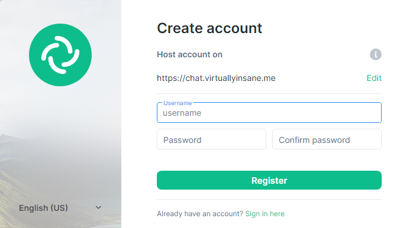Screen dimensions: 416x228
Task: Select the Password field
Action: 211,139
